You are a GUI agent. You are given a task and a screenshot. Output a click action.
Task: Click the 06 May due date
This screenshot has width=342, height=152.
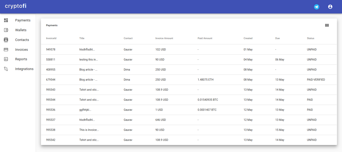point(280,60)
